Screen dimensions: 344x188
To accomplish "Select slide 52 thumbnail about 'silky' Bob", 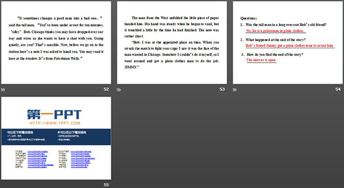I will point(56,43).
